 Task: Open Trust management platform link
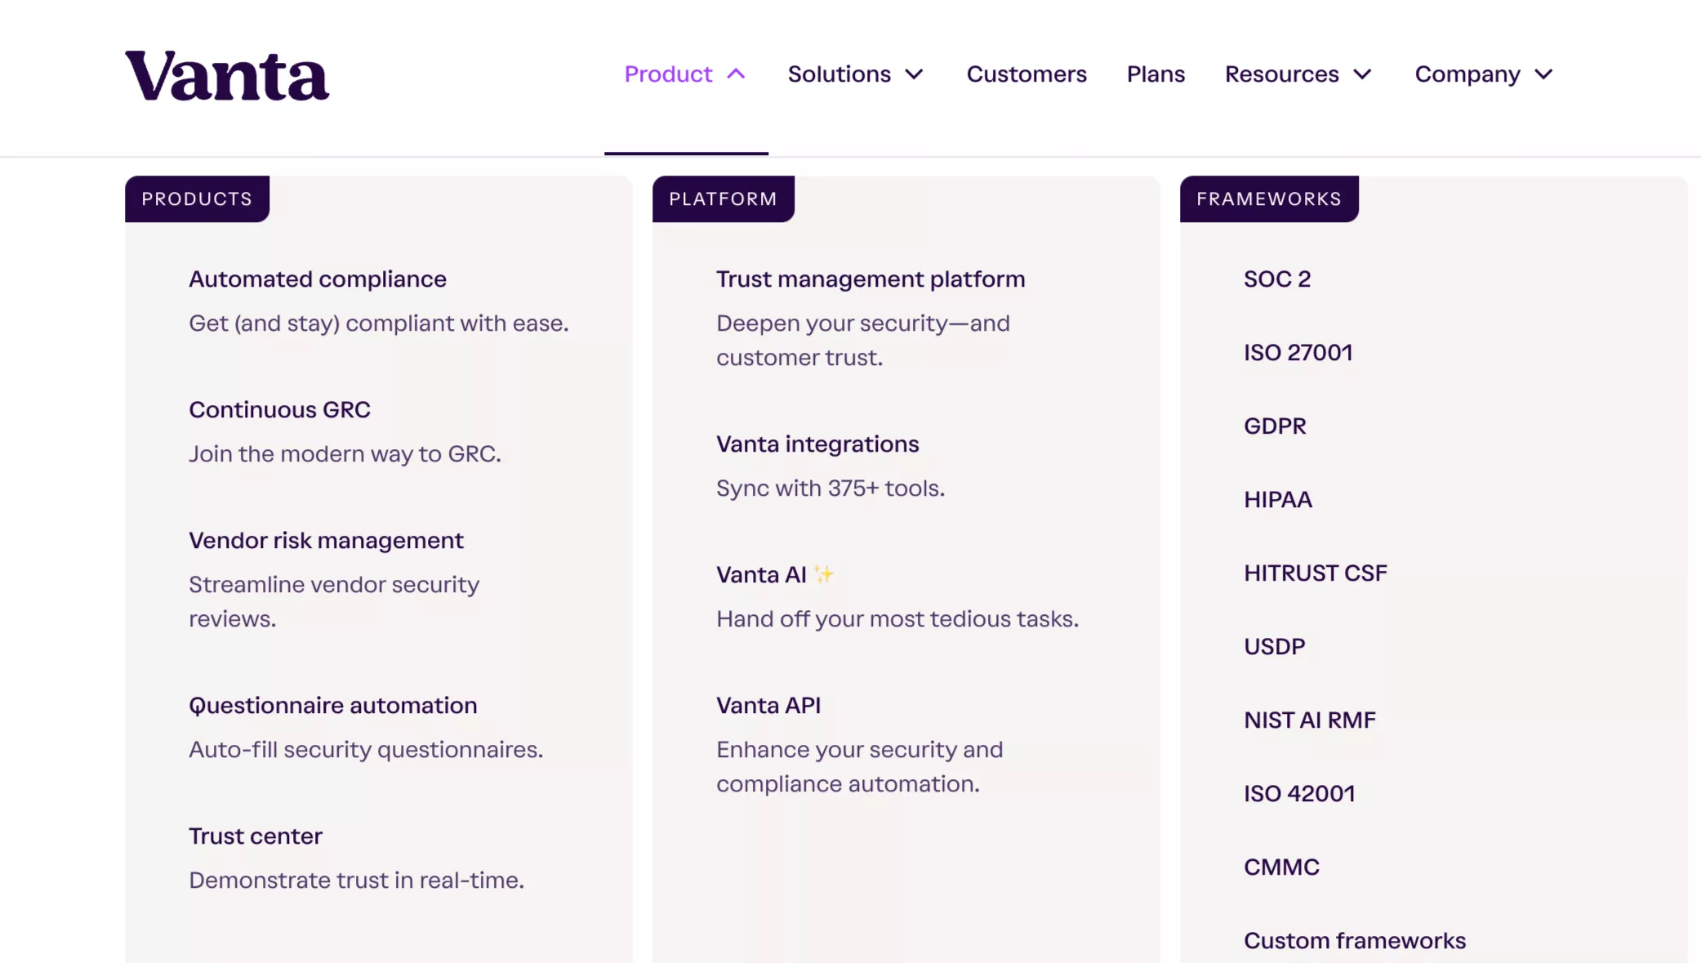tap(871, 279)
